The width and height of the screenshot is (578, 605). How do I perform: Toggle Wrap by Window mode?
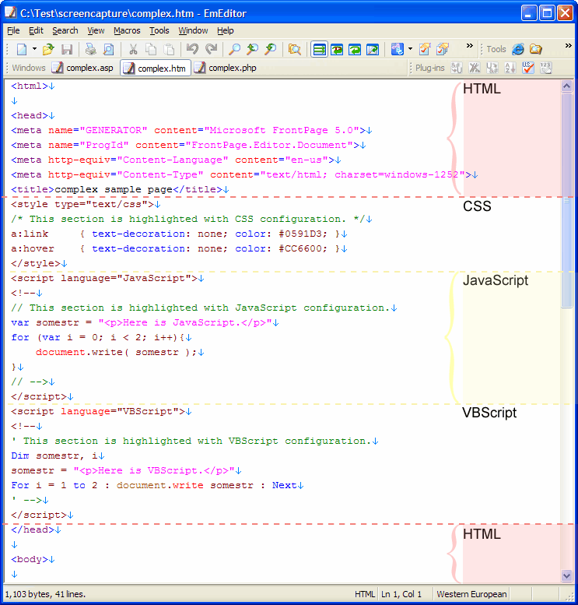click(355, 49)
